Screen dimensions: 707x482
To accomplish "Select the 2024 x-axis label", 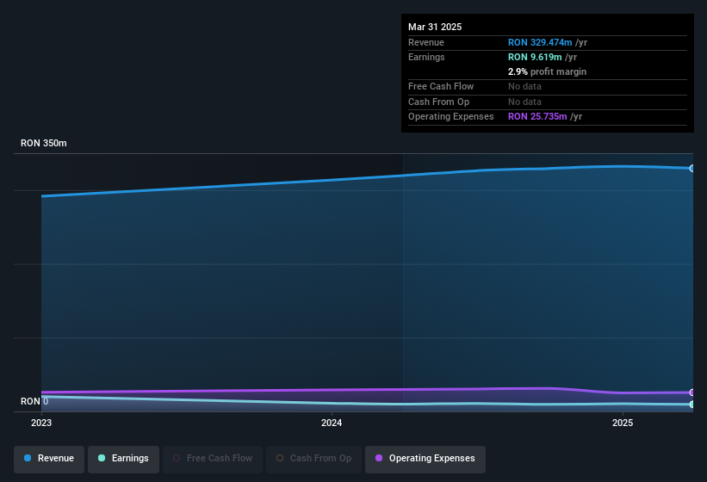I will [x=332, y=423].
